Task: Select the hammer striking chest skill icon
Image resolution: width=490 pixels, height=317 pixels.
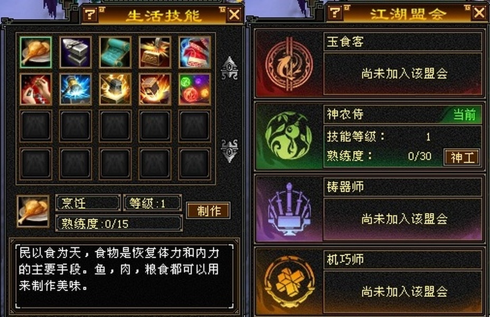Action: 155,52
